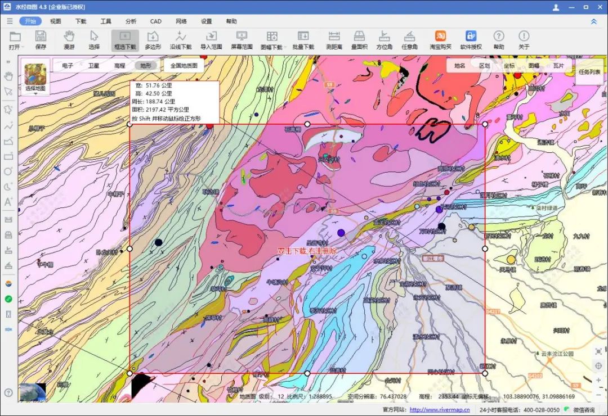Image resolution: width=608 pixels, height=416 pixels.
Task: Click the 淘宝购买 purchase icon
Action: 440,40
